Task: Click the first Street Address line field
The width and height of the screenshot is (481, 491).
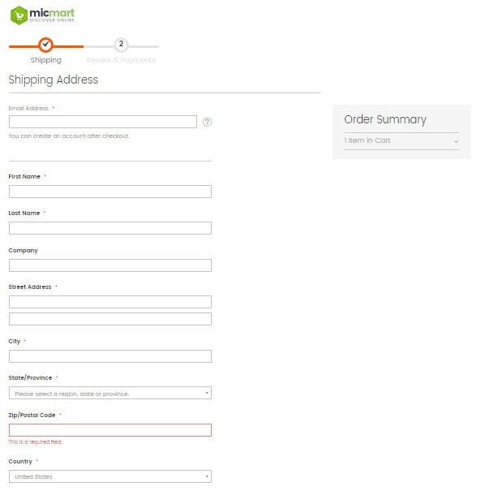Action: 110,302
